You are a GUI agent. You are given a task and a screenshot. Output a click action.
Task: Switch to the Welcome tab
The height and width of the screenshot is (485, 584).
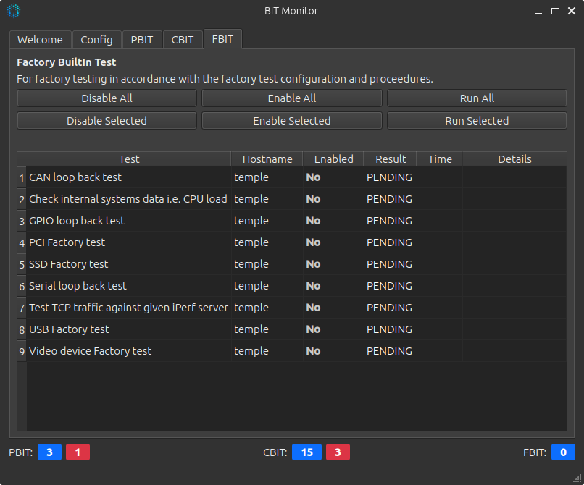[40, 40]
